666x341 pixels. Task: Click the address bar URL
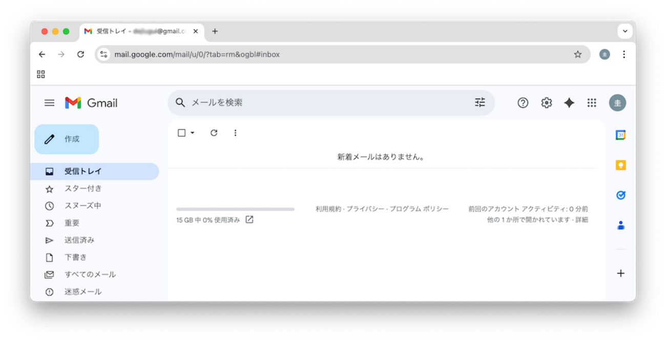pos(197,54)
